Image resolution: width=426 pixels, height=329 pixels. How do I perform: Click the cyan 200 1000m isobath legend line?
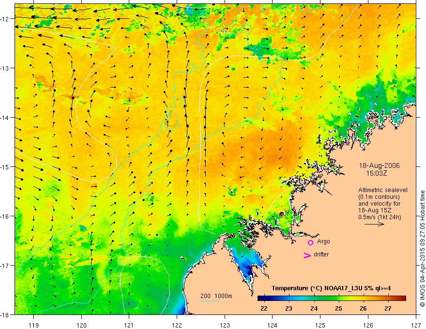(x=210, y=301)
